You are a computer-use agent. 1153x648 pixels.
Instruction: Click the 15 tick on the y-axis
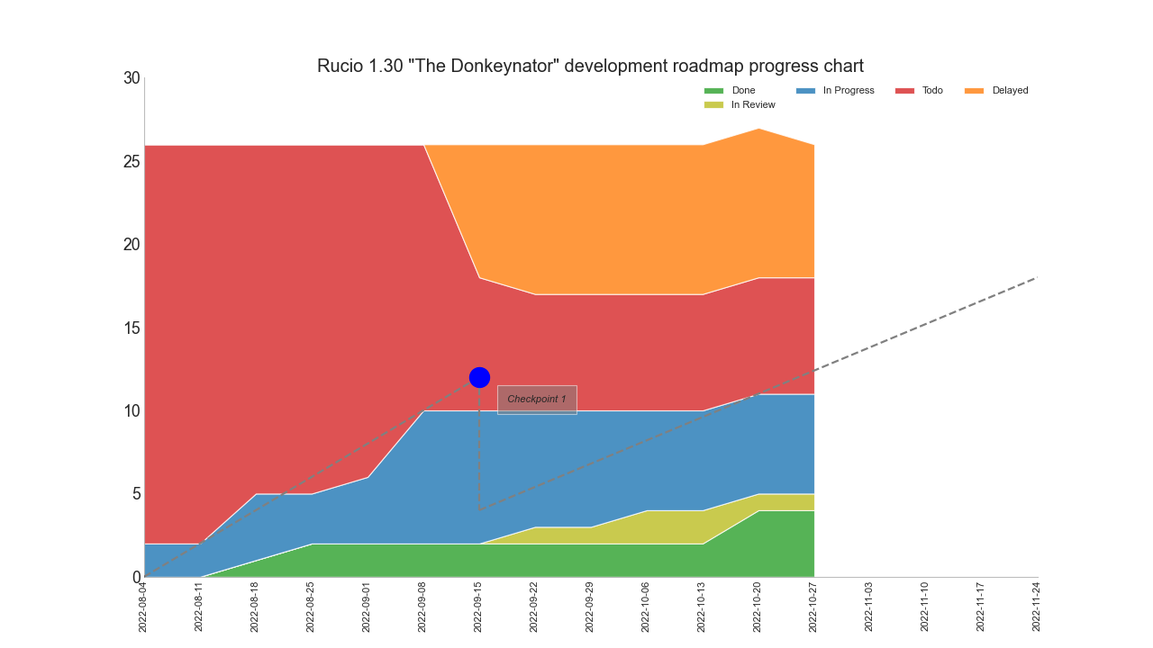pos(132,328)
